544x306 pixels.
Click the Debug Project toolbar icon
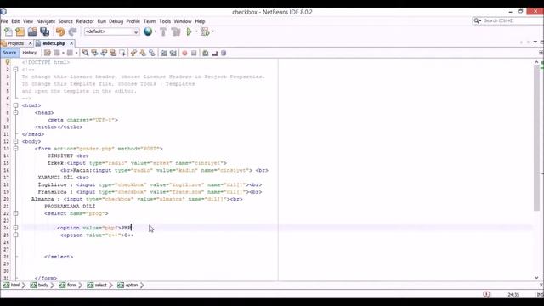205,31
